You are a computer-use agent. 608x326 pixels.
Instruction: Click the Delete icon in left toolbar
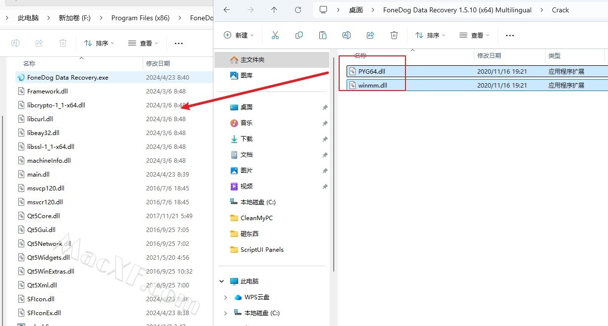tap(63, 43)
